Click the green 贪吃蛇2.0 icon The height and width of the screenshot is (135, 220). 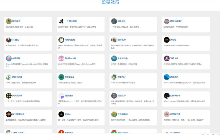click(61, 77)
